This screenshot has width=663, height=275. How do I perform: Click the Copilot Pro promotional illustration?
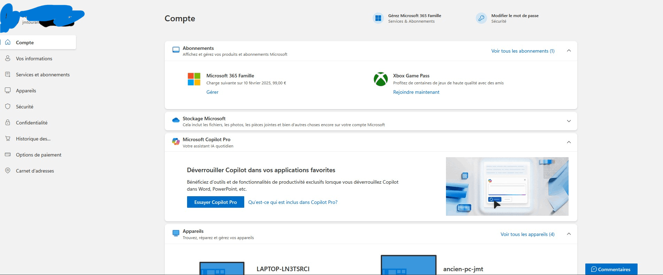[x=507, y=186]
